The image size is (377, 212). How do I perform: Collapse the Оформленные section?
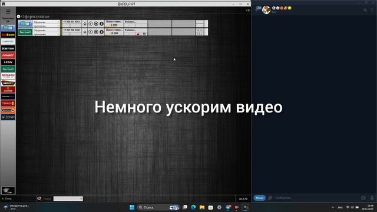coord(18,16)
